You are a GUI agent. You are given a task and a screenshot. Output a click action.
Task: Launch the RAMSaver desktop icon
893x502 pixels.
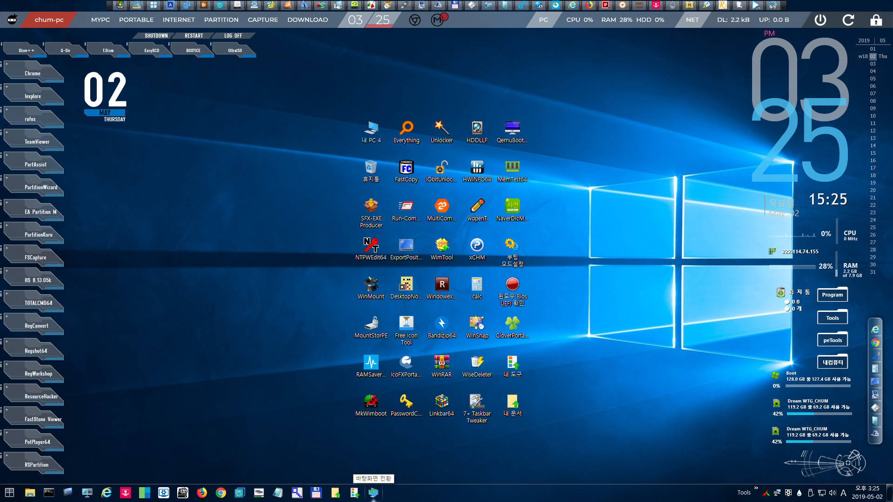371,366
